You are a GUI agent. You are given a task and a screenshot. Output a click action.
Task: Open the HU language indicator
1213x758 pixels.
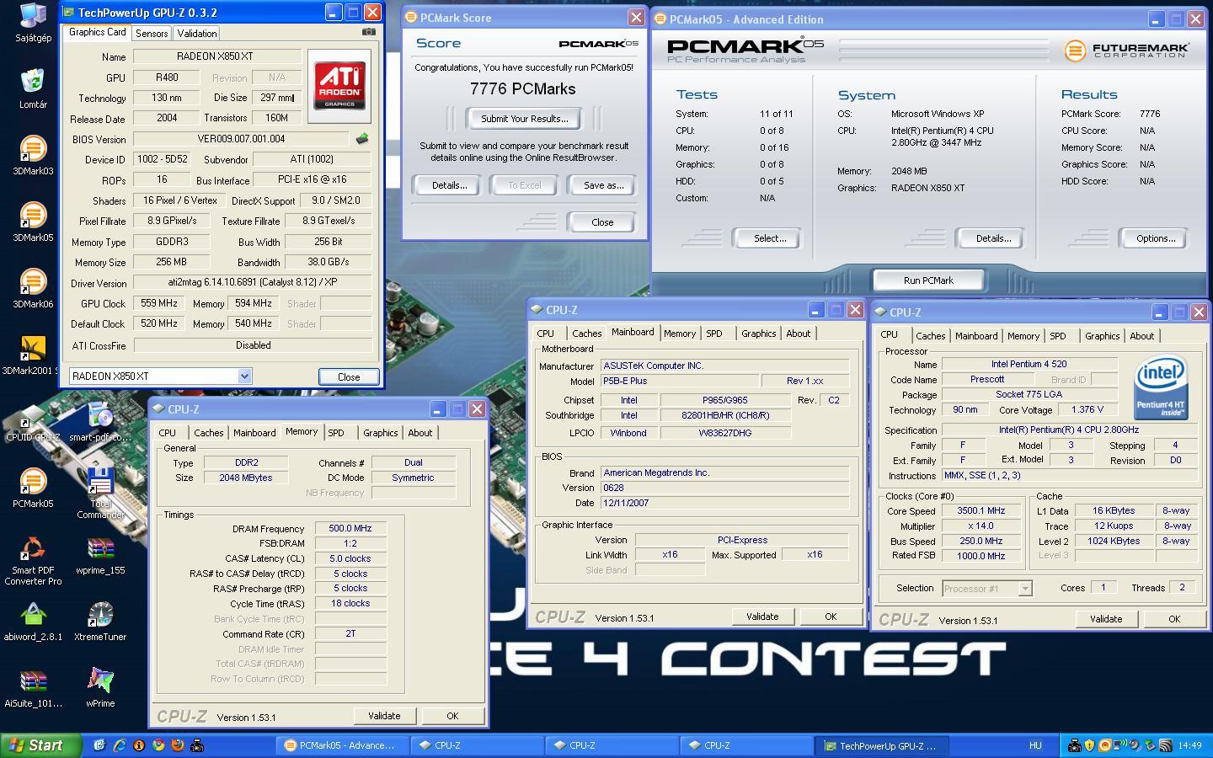(x=1035, y=745)
